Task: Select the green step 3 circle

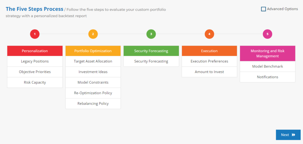Action: 151,34
